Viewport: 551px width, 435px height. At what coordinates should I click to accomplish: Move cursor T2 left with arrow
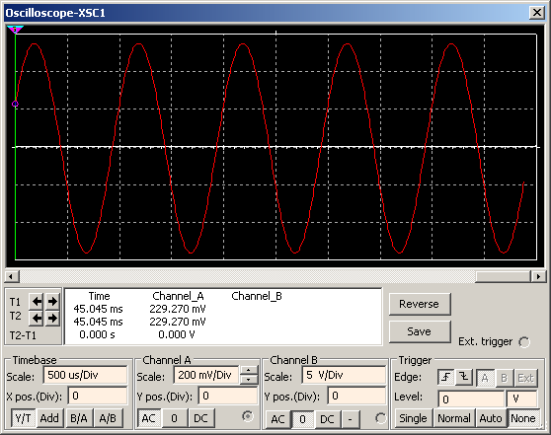click(37, 319)
